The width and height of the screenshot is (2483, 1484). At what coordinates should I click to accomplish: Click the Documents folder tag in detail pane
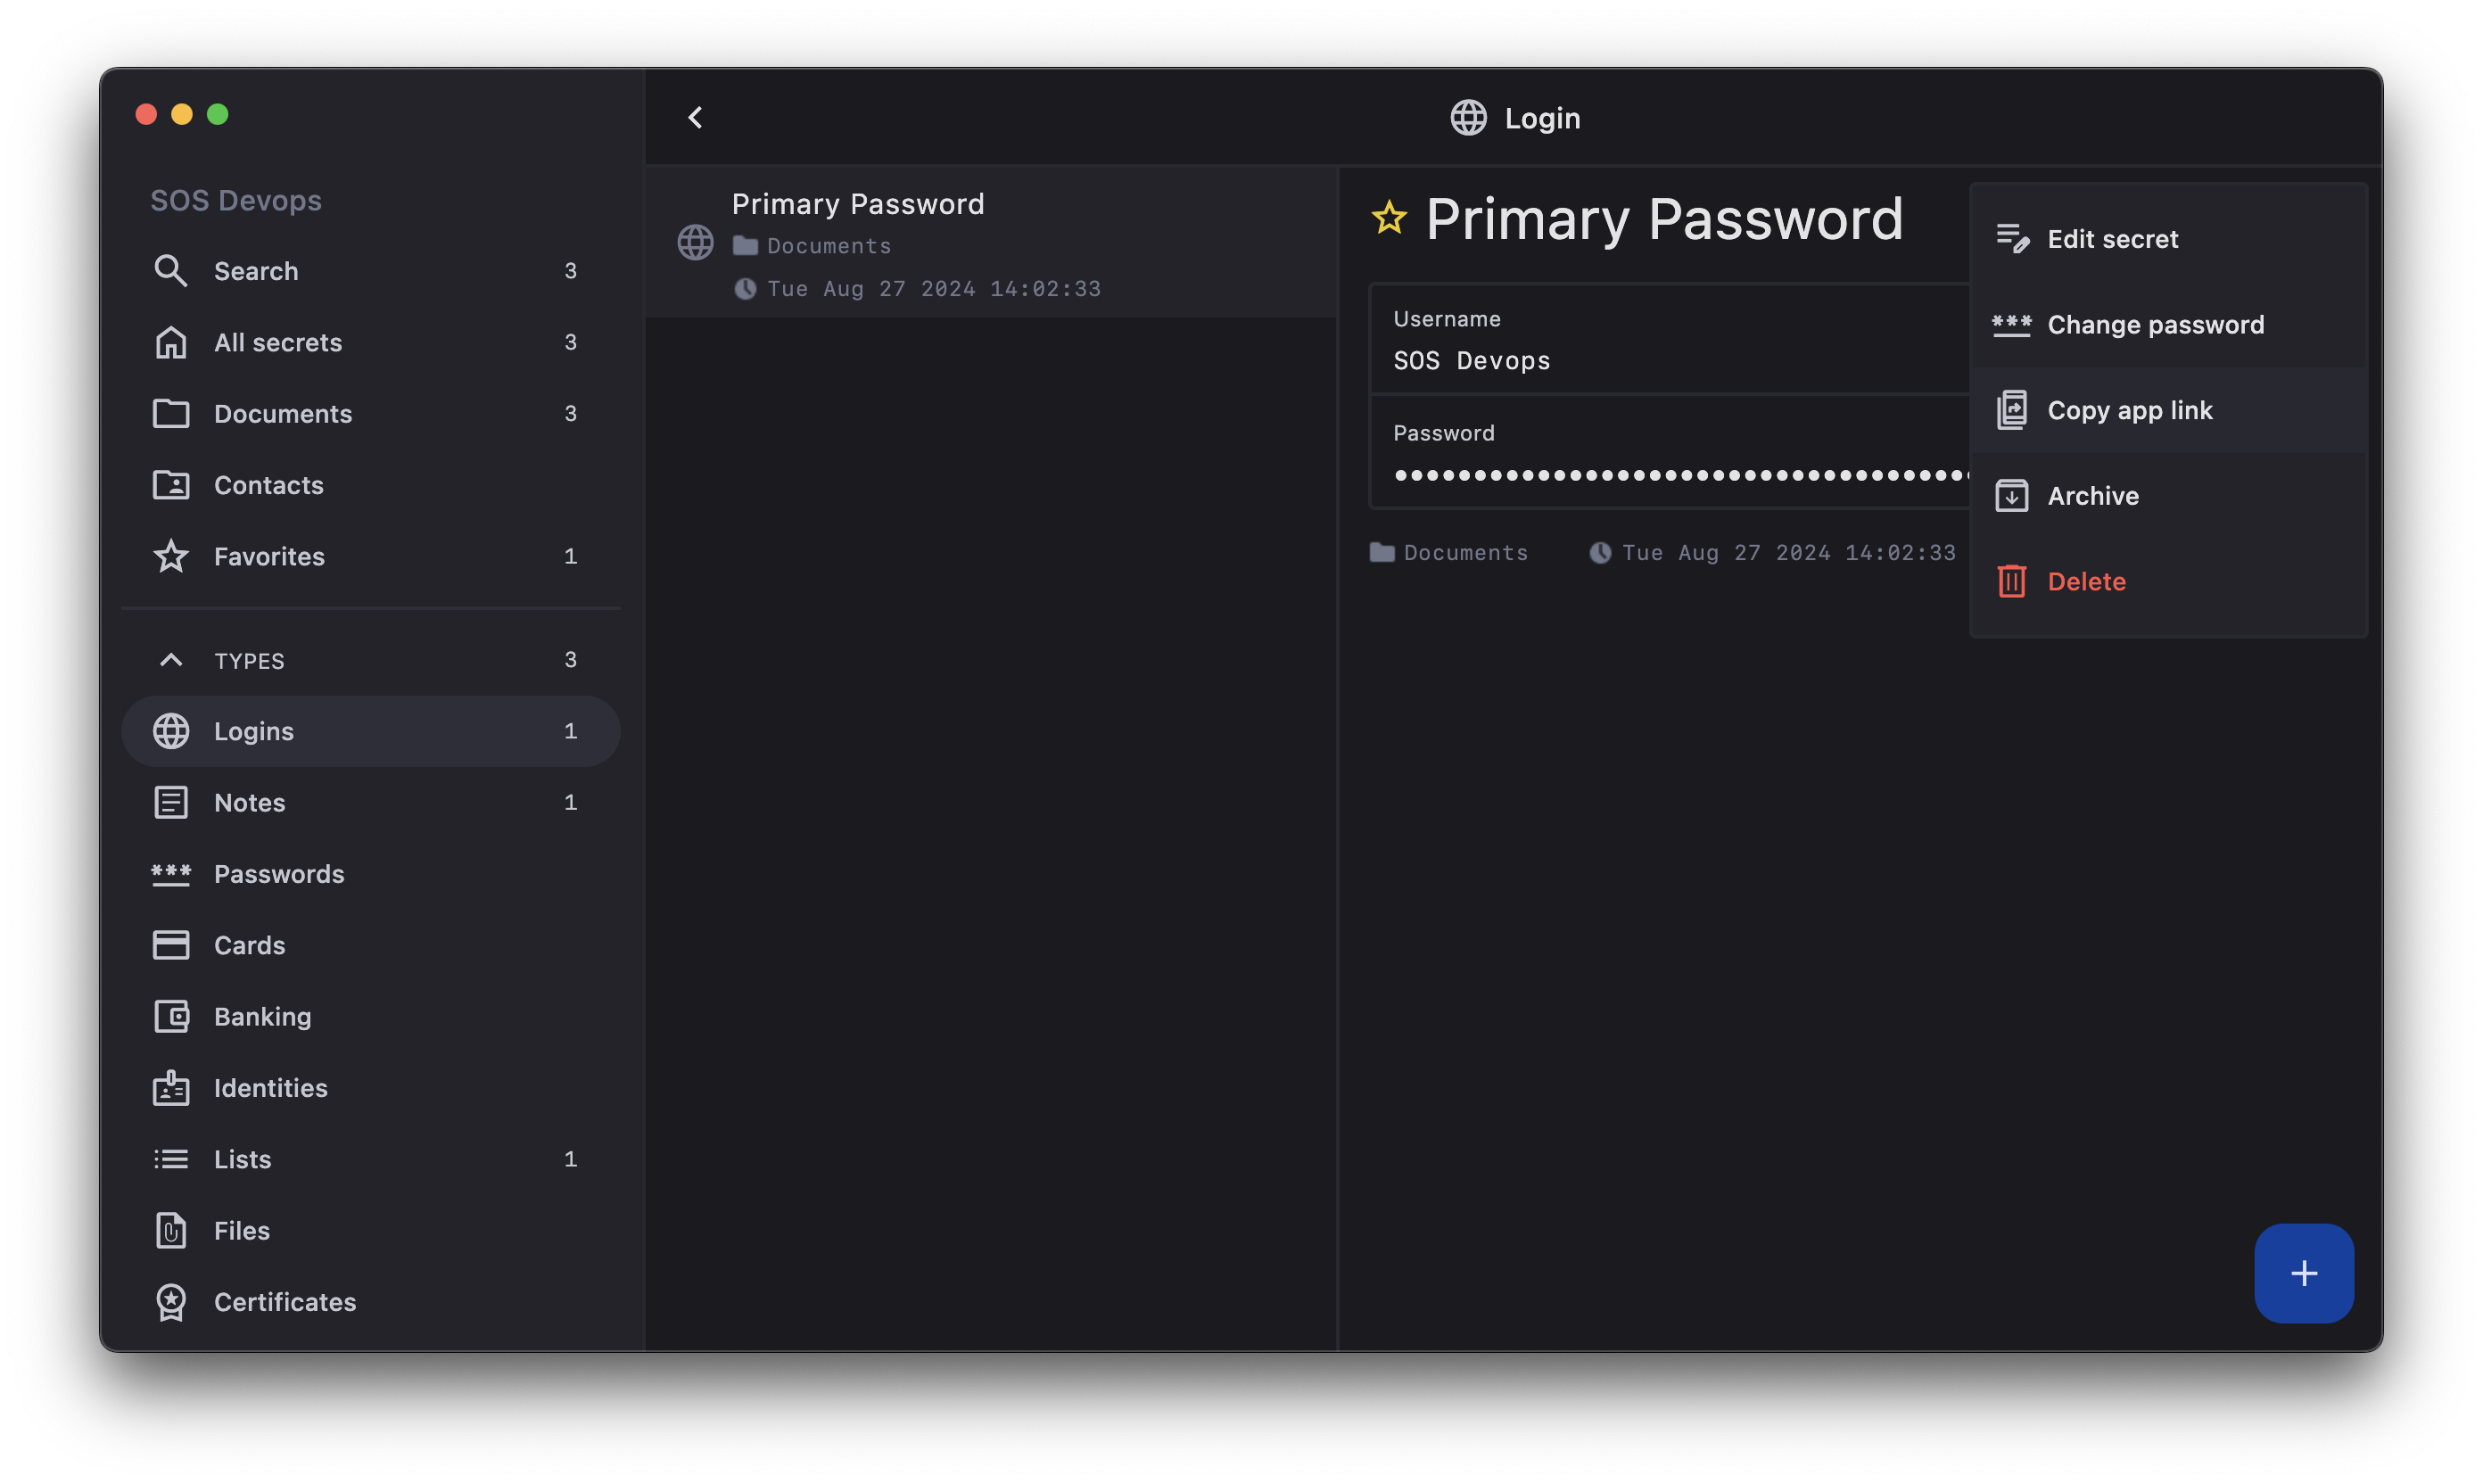coord(1449,552)
